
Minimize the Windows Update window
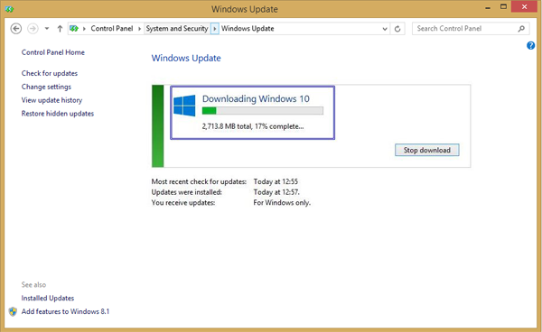tap(488, 7)
